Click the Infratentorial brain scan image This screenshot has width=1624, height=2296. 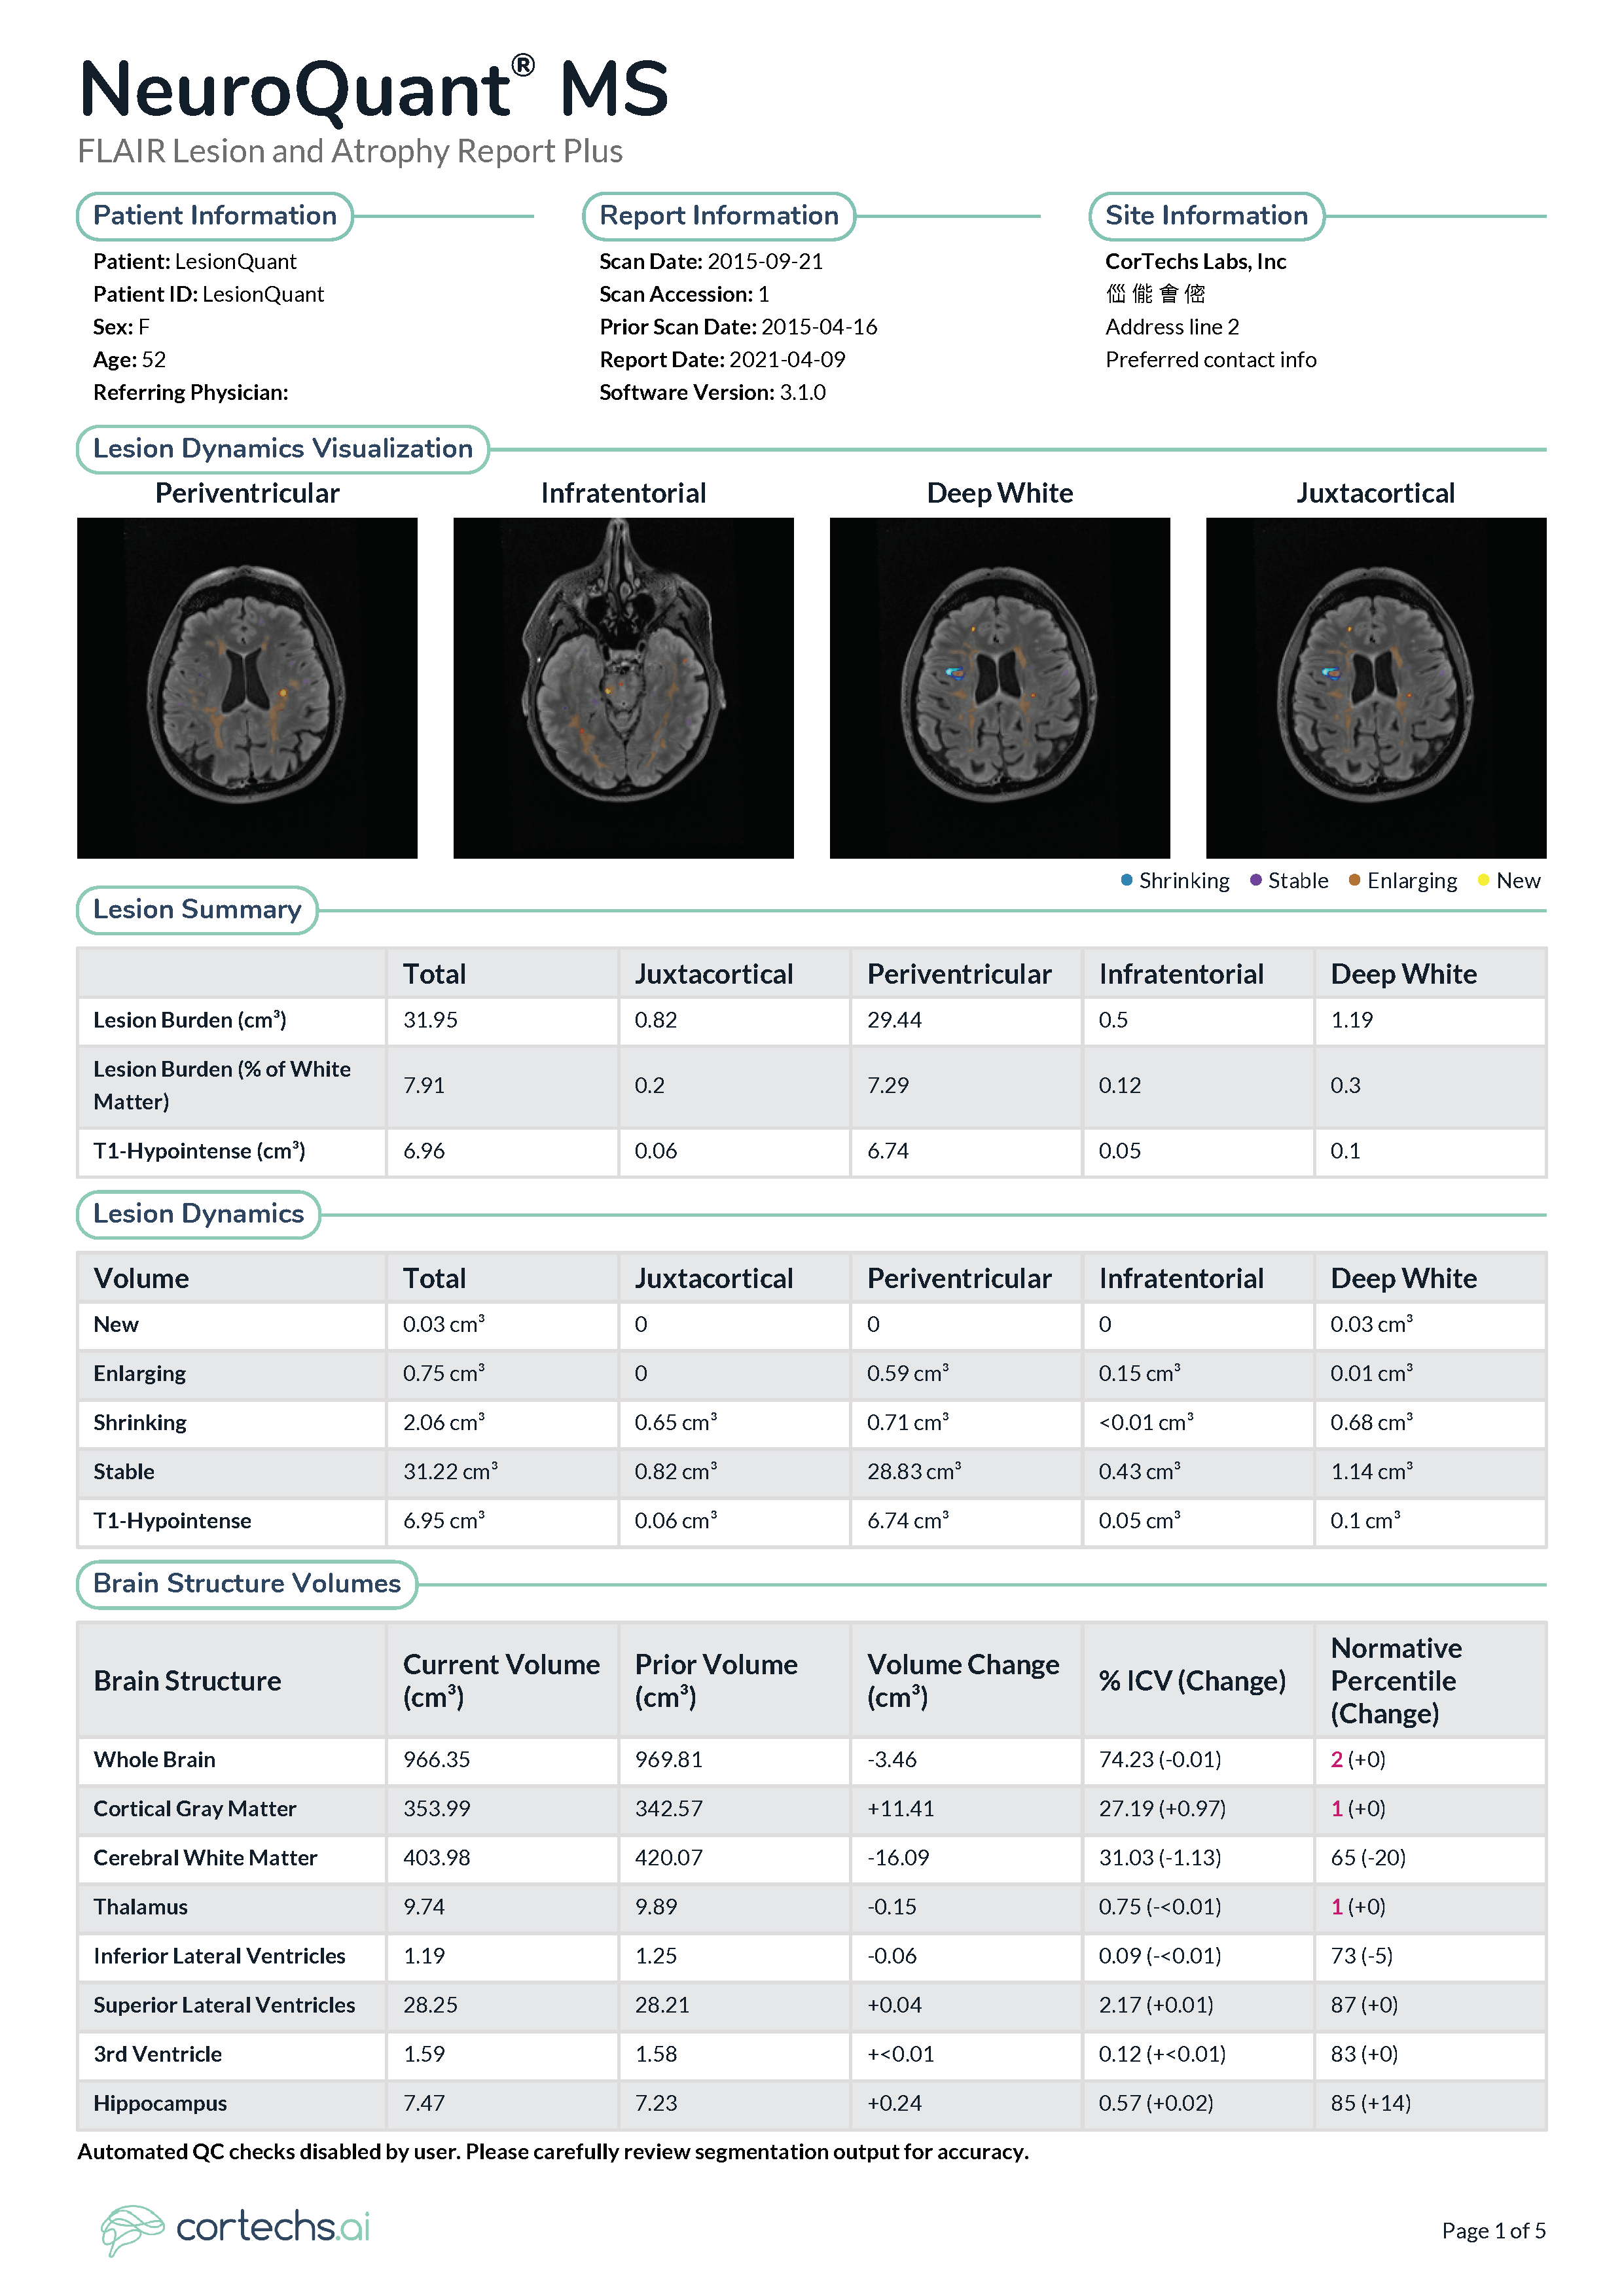623,687
